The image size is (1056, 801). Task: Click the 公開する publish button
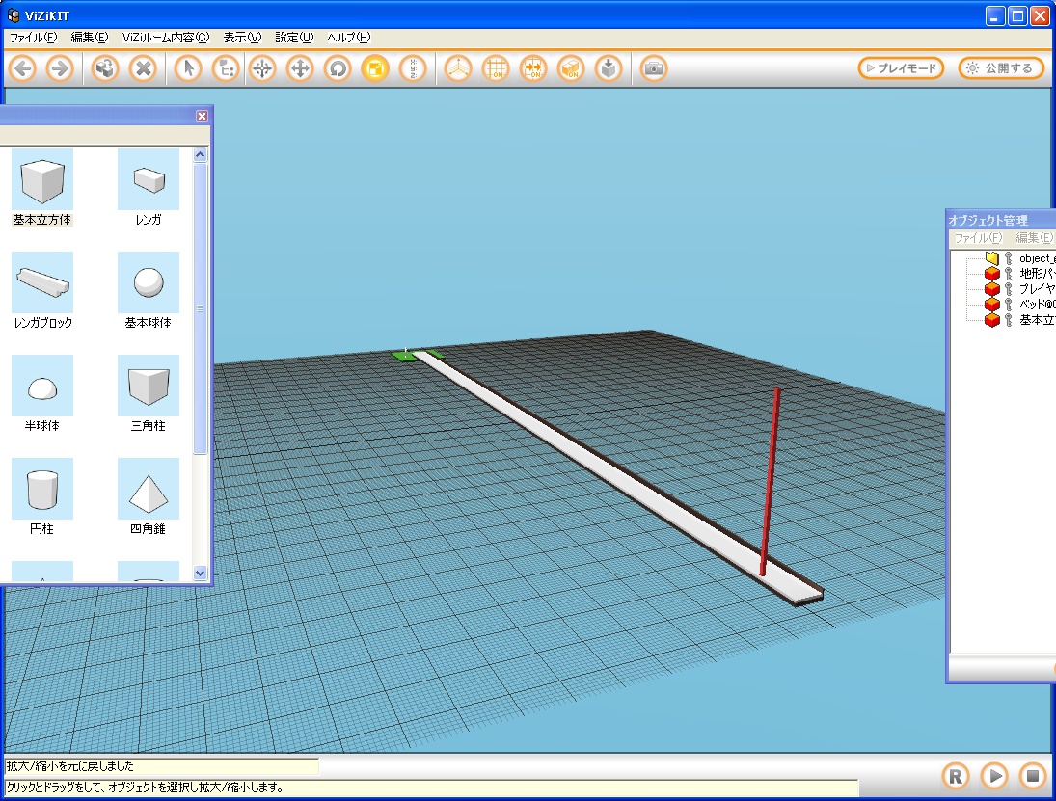point(1000,68)
